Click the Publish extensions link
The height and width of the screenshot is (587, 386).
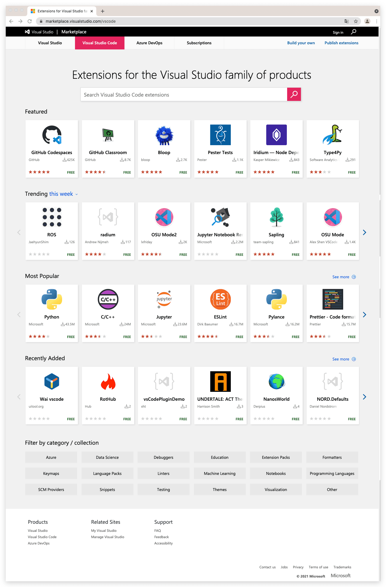click(341, 43)
